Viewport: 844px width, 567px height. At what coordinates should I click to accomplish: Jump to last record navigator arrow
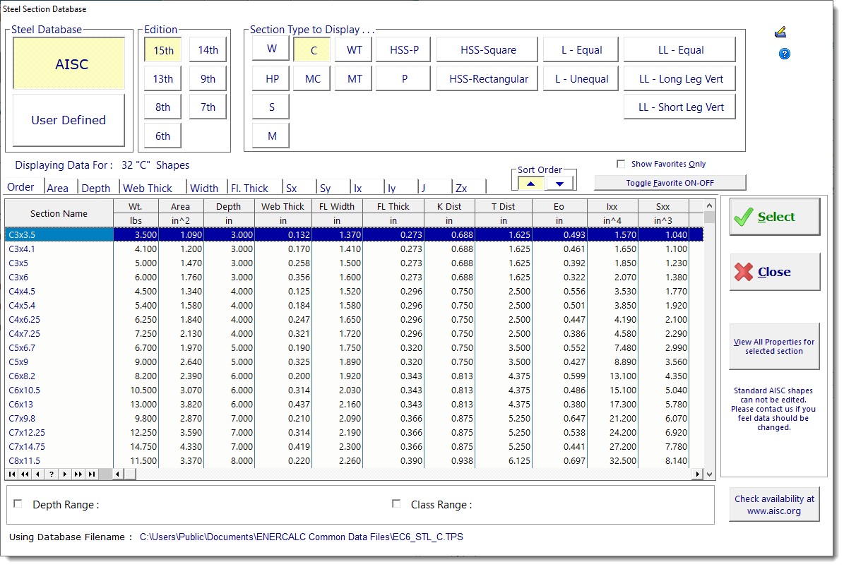point(92,474)
